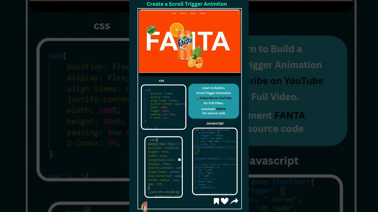Image resolution: width=378 pixels, height=212 pixels.
Task: Click the 'zIndex: 5' code line
Action: coord(204,185)
